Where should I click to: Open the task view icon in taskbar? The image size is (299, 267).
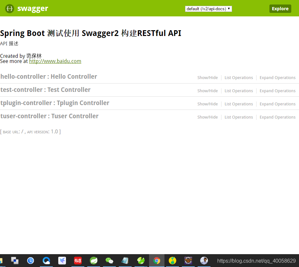[x=15, y=261]
